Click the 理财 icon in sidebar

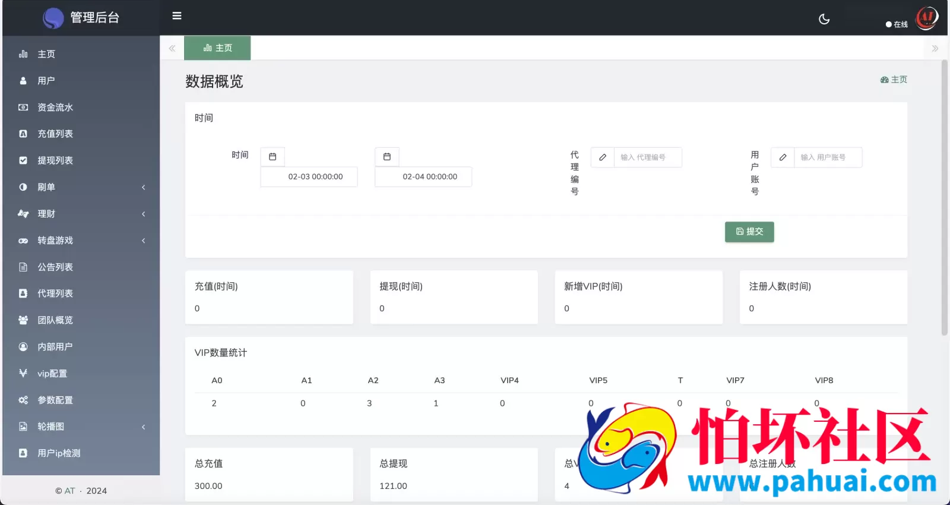[23, 214]
